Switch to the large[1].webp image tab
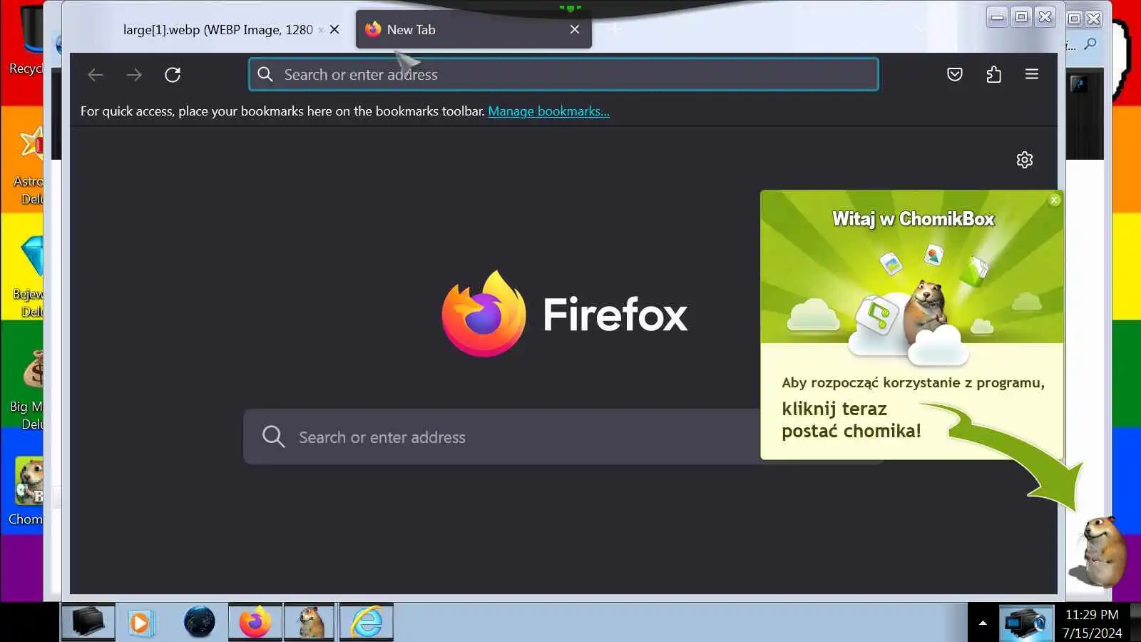This screenshot has width=1141, height=642. [x=218, y=29]
